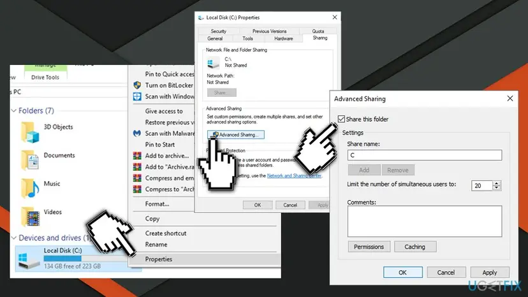Click Cancel in the Properties dialog
This screenshot has height=297, width=528.
290,205
